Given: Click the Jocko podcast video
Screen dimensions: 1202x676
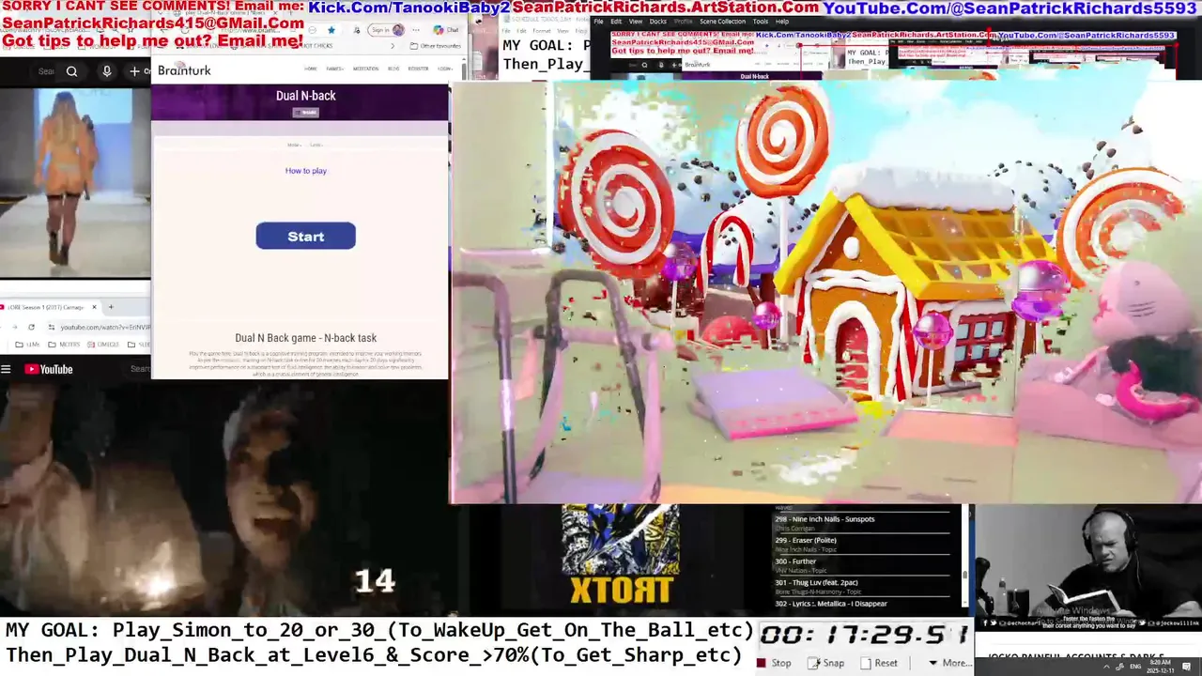Looking at the screenshot, I should tap(1089, 566).
